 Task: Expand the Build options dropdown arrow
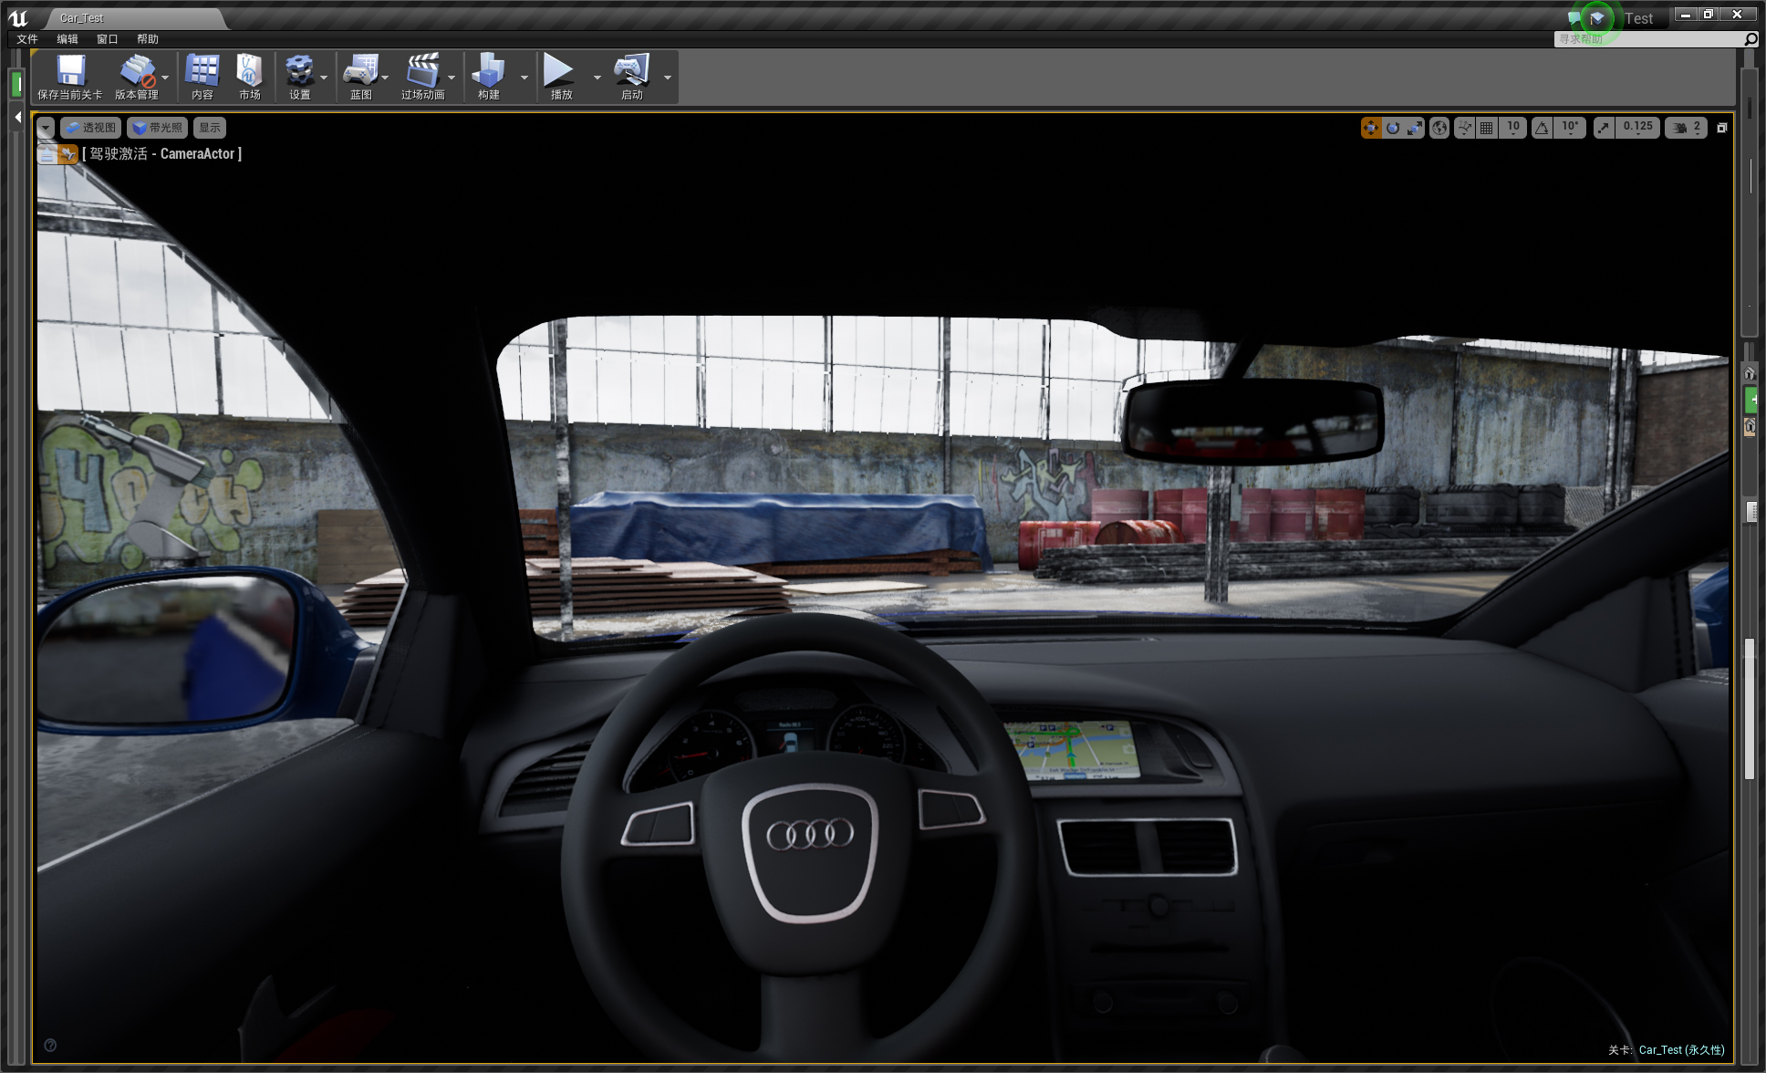[525, 78]
